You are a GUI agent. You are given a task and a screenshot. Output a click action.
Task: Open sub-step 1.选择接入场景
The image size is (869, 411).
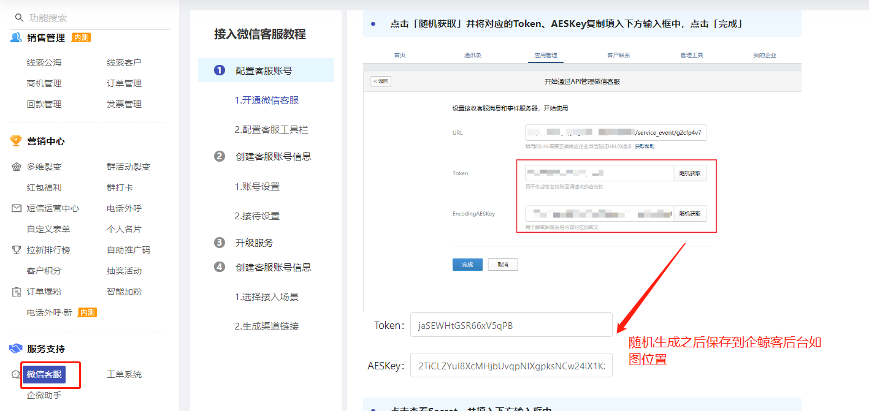[x=267, y=297]
